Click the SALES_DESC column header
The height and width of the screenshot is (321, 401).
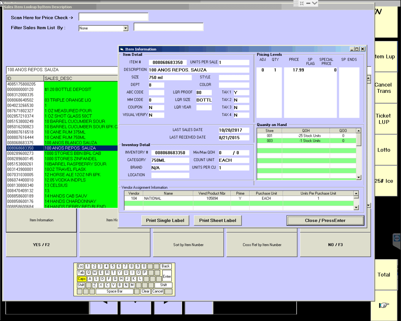(x=81, y=78)
